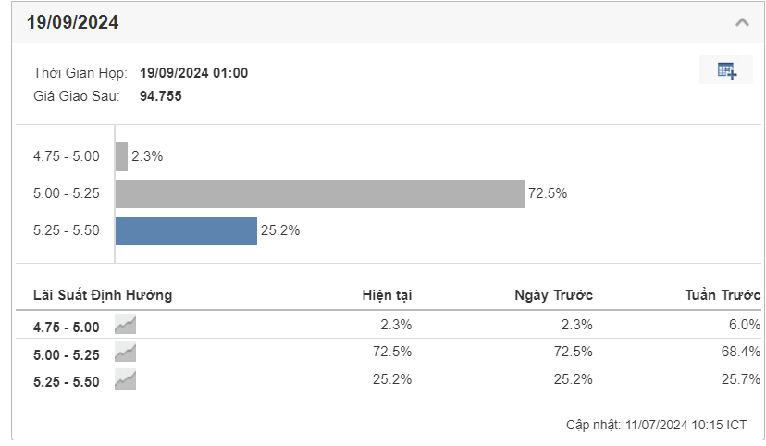Select the bold 4.75 - 5.00 table row label

coord(66,326)
